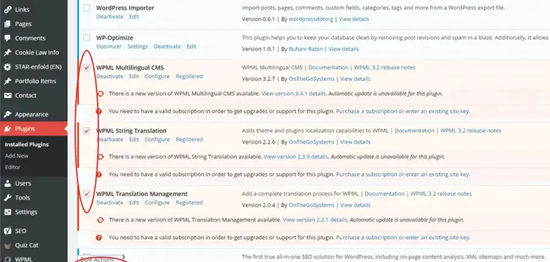Select the WordPress Importer checkbox

[x=86, y=8]
